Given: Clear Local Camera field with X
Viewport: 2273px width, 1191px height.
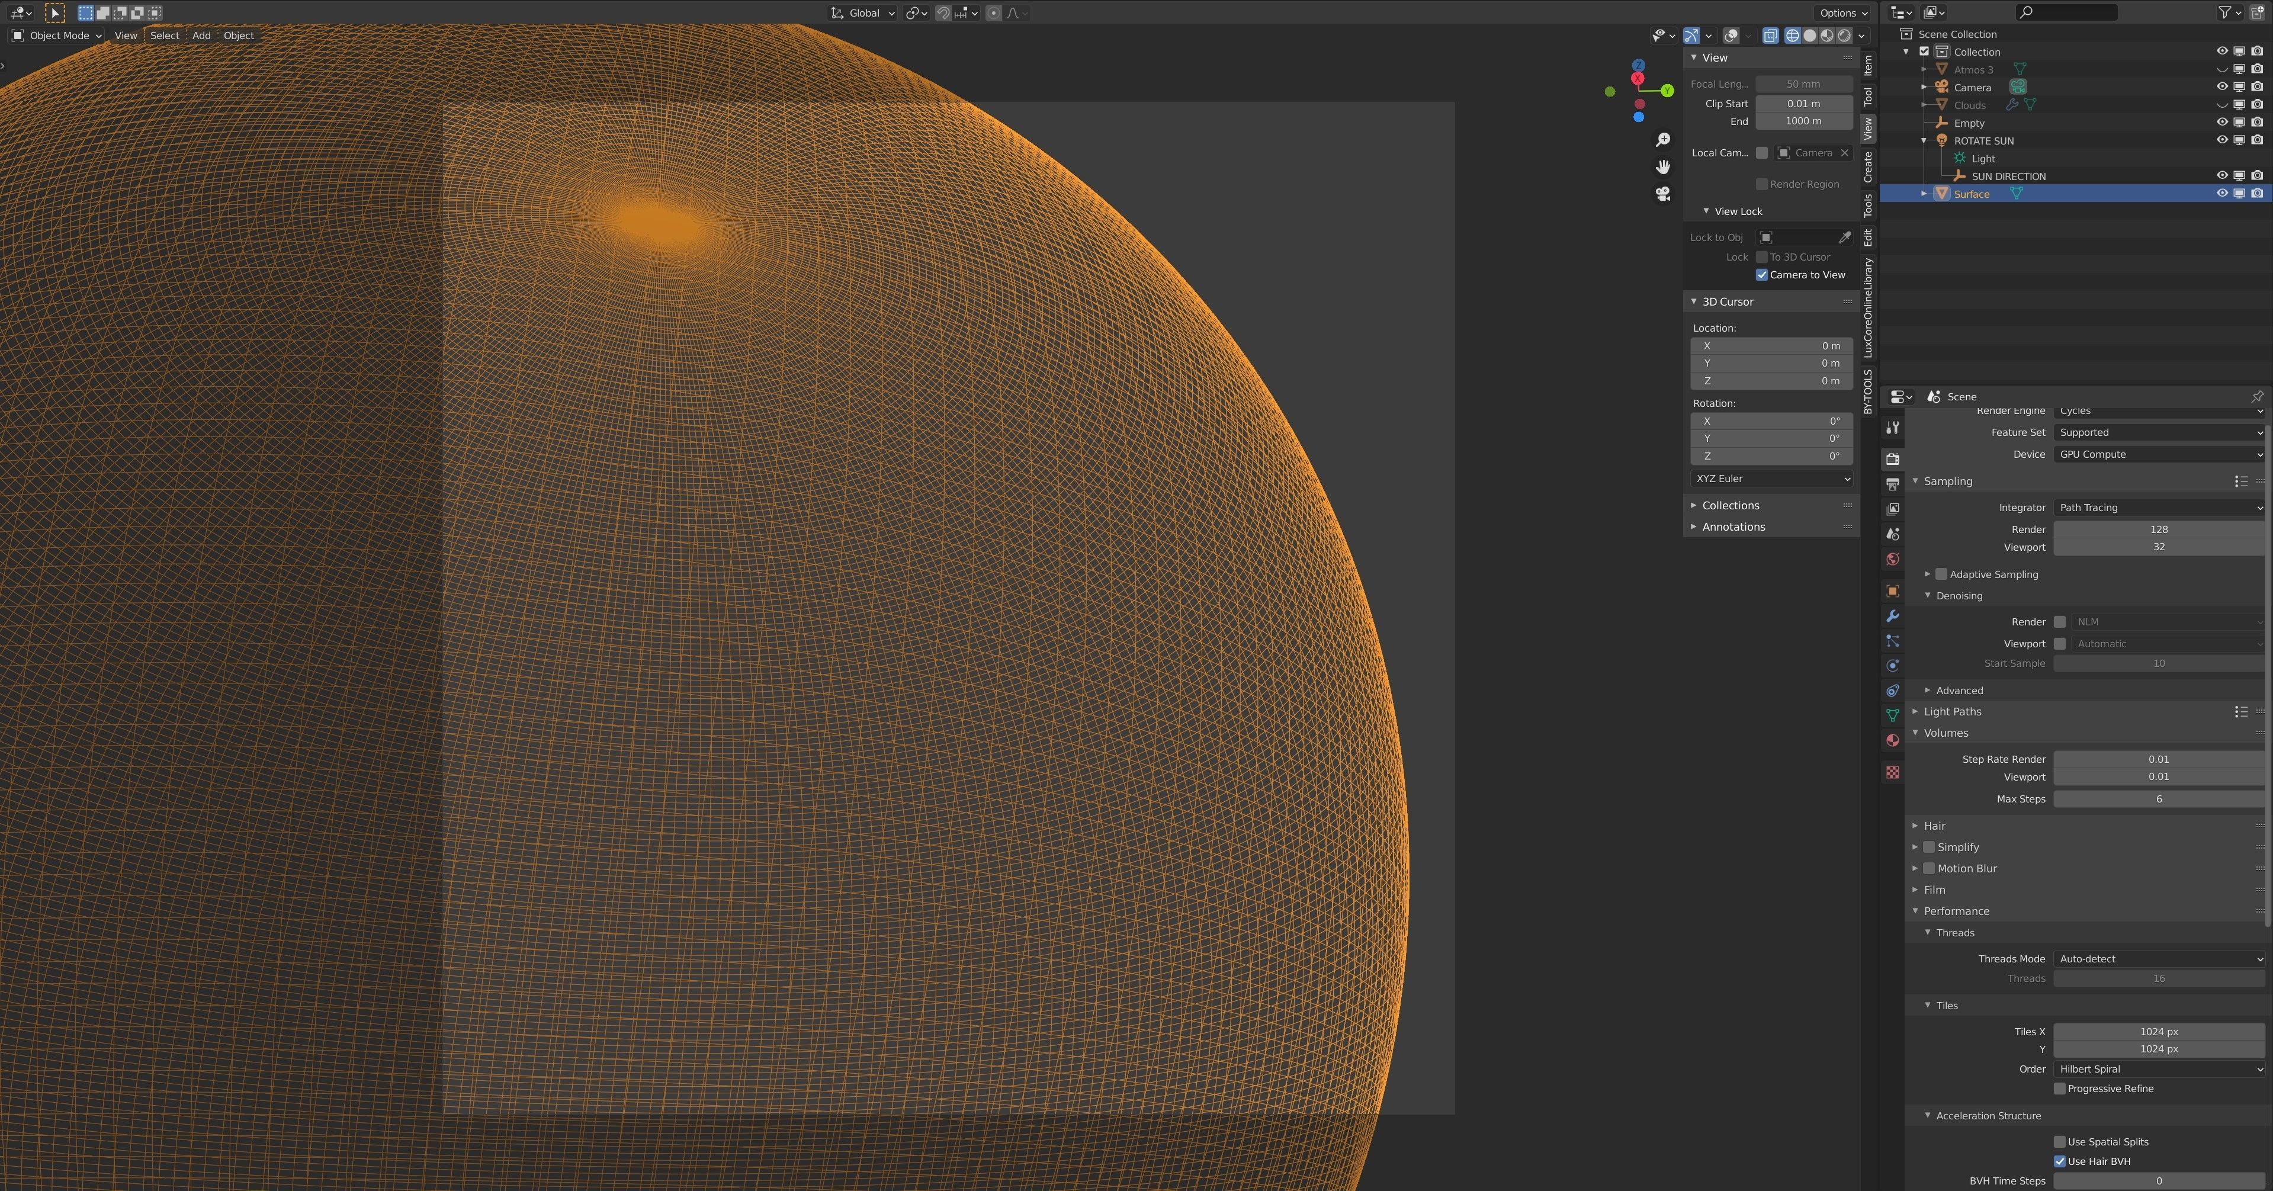Looking at the screenshot, I should tap(1844, 153).
